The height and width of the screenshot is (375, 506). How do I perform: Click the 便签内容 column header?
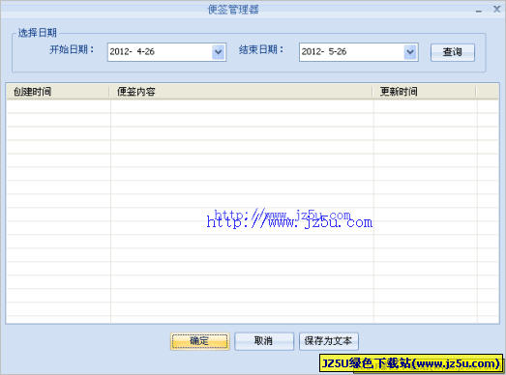[x=241, y=92]
